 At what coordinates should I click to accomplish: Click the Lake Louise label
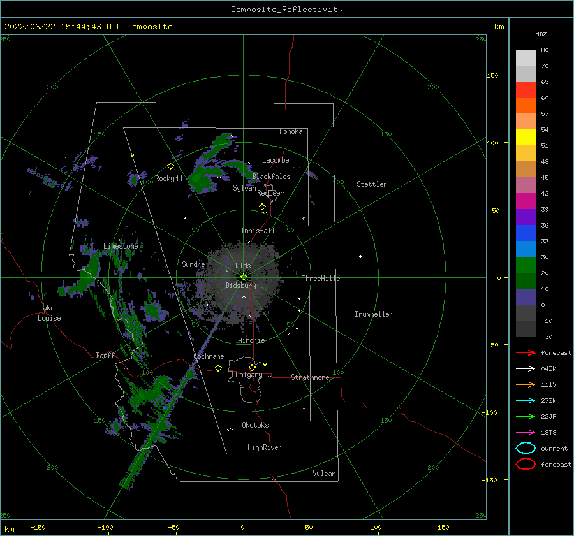coord(49,313)
